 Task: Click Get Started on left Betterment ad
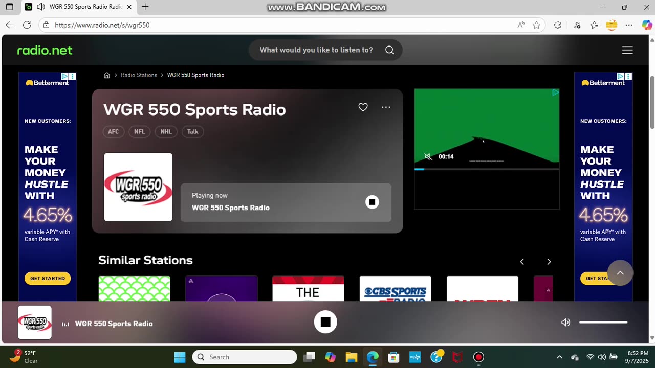point(48,278)
